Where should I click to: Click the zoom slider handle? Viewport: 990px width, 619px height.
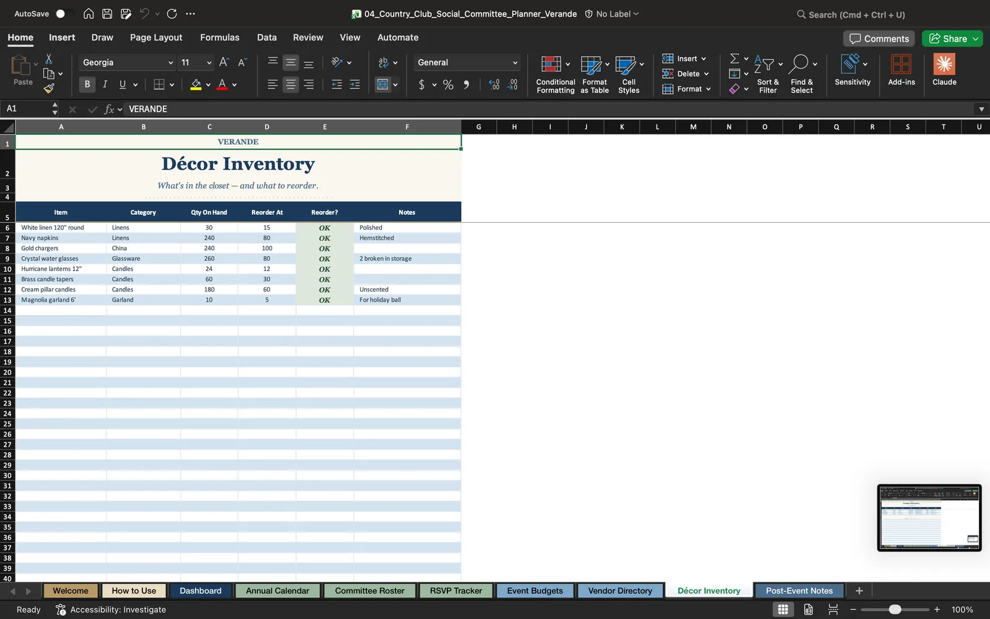pyautogui.click(x=895, y=610)
